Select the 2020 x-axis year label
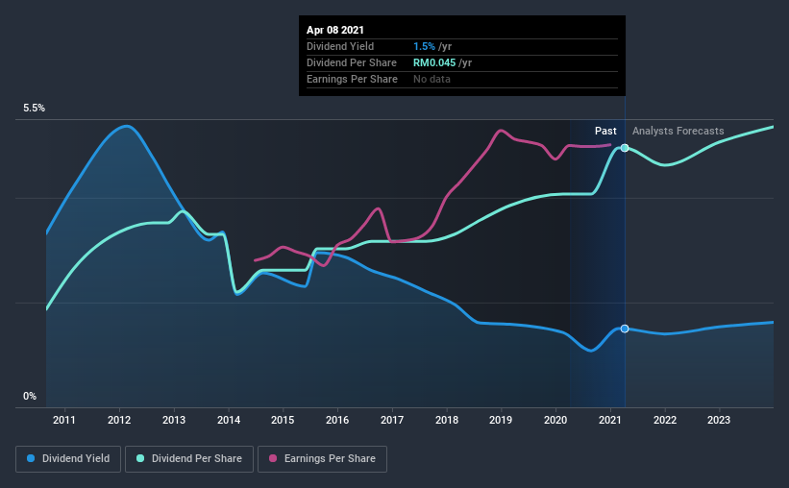This screenshot has width=789, height=488. (x=555, y=420)
